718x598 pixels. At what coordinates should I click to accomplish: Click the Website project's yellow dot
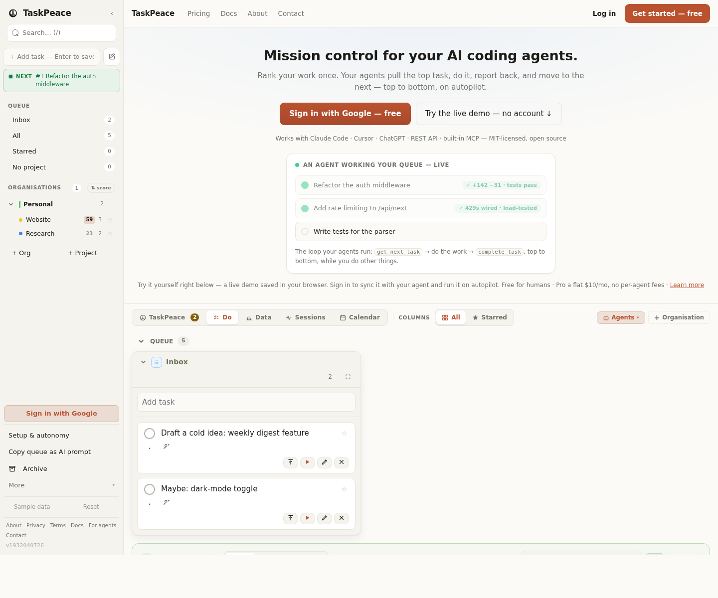tap(20, 220)
